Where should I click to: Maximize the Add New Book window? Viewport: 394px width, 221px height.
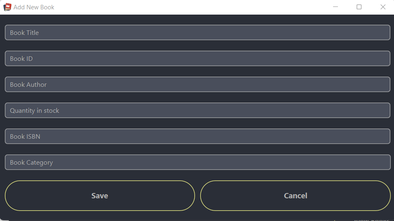(x=359, y=7)
